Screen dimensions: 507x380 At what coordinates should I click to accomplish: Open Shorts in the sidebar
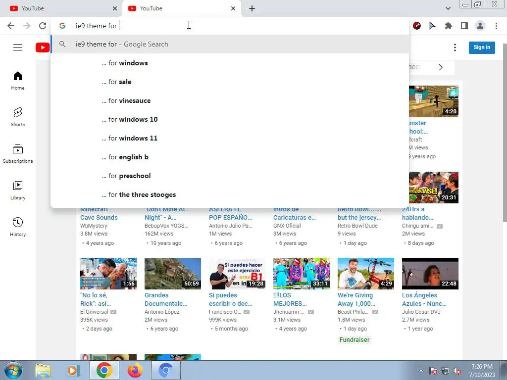[18, 117]
